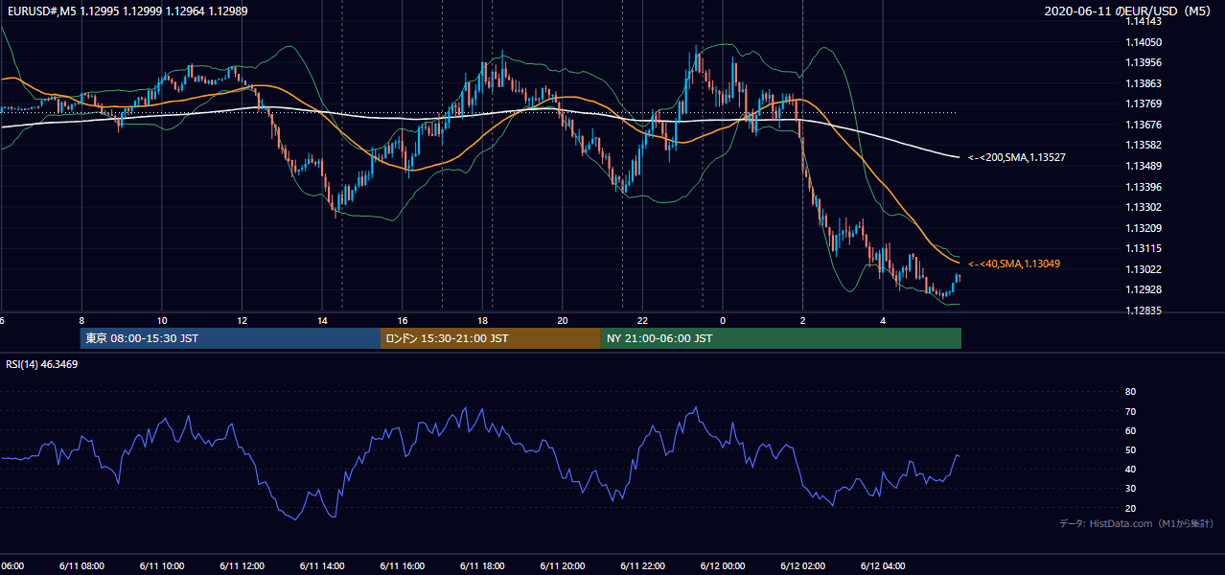Click price axis label 1.13676
Viewport: 1225px width, 575px height.
tap(1143, 125)
